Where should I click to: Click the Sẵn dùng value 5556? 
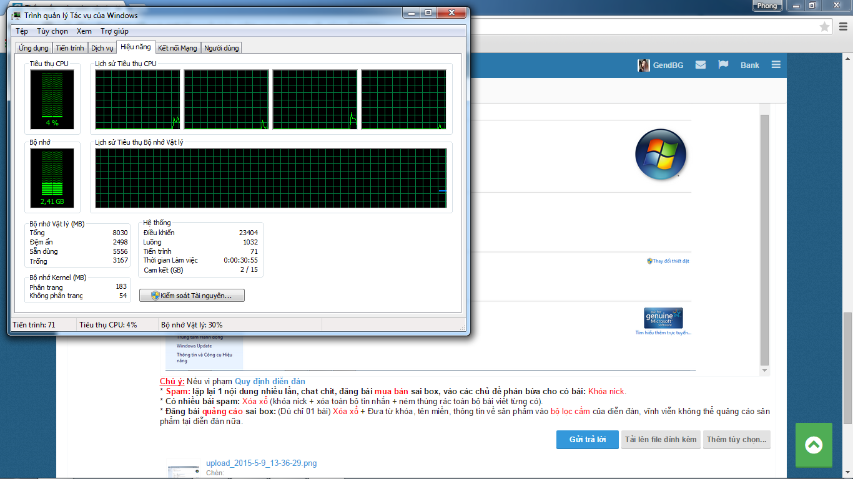(x=120, y=251)
